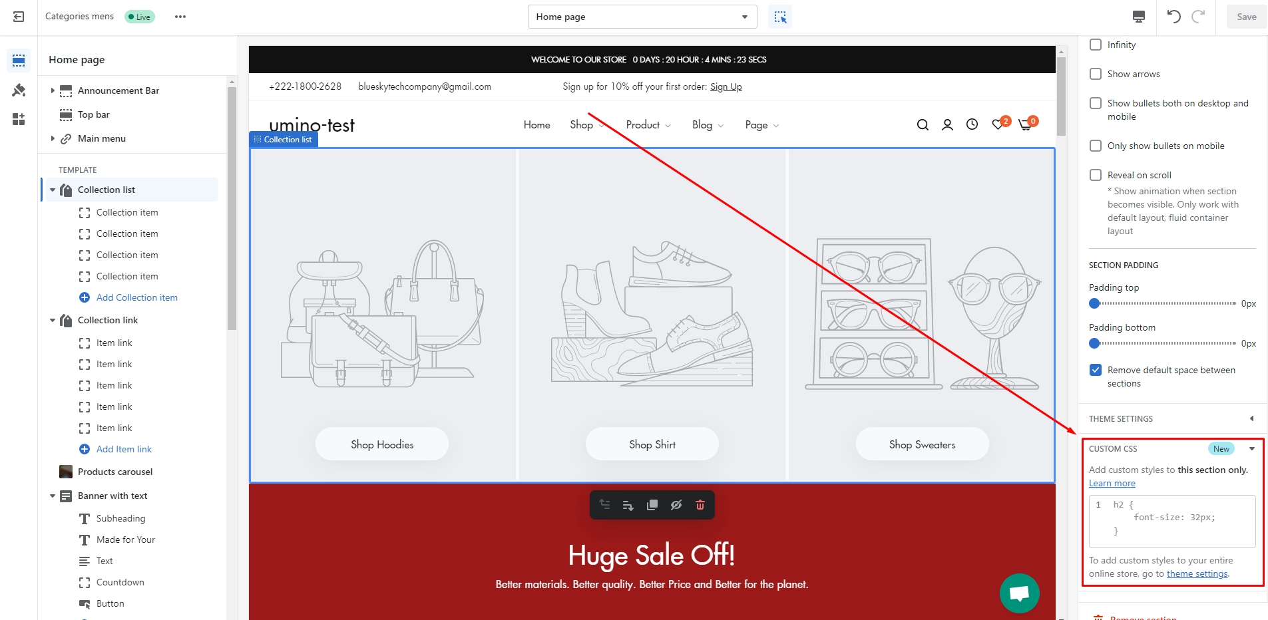Screen dimensions: 1268x620
Task: Check the Show arrows option
Action: [1096, 74]
